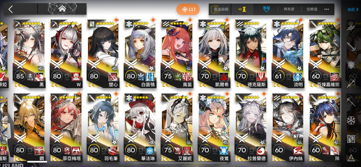This screenshot has width=361, height=167.
Task: Click the 風笛 skill icon
Action: 187,76
